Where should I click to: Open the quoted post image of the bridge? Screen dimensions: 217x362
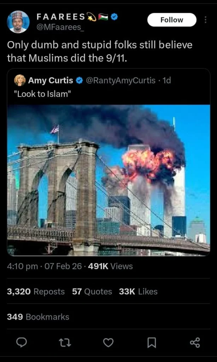[108, 180]
